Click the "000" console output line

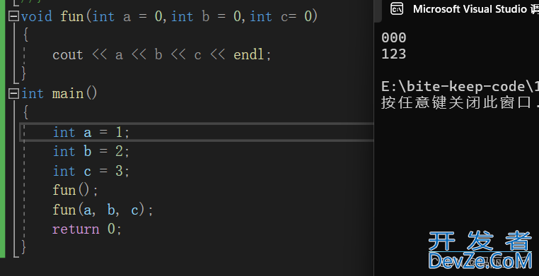click(394, 37)
